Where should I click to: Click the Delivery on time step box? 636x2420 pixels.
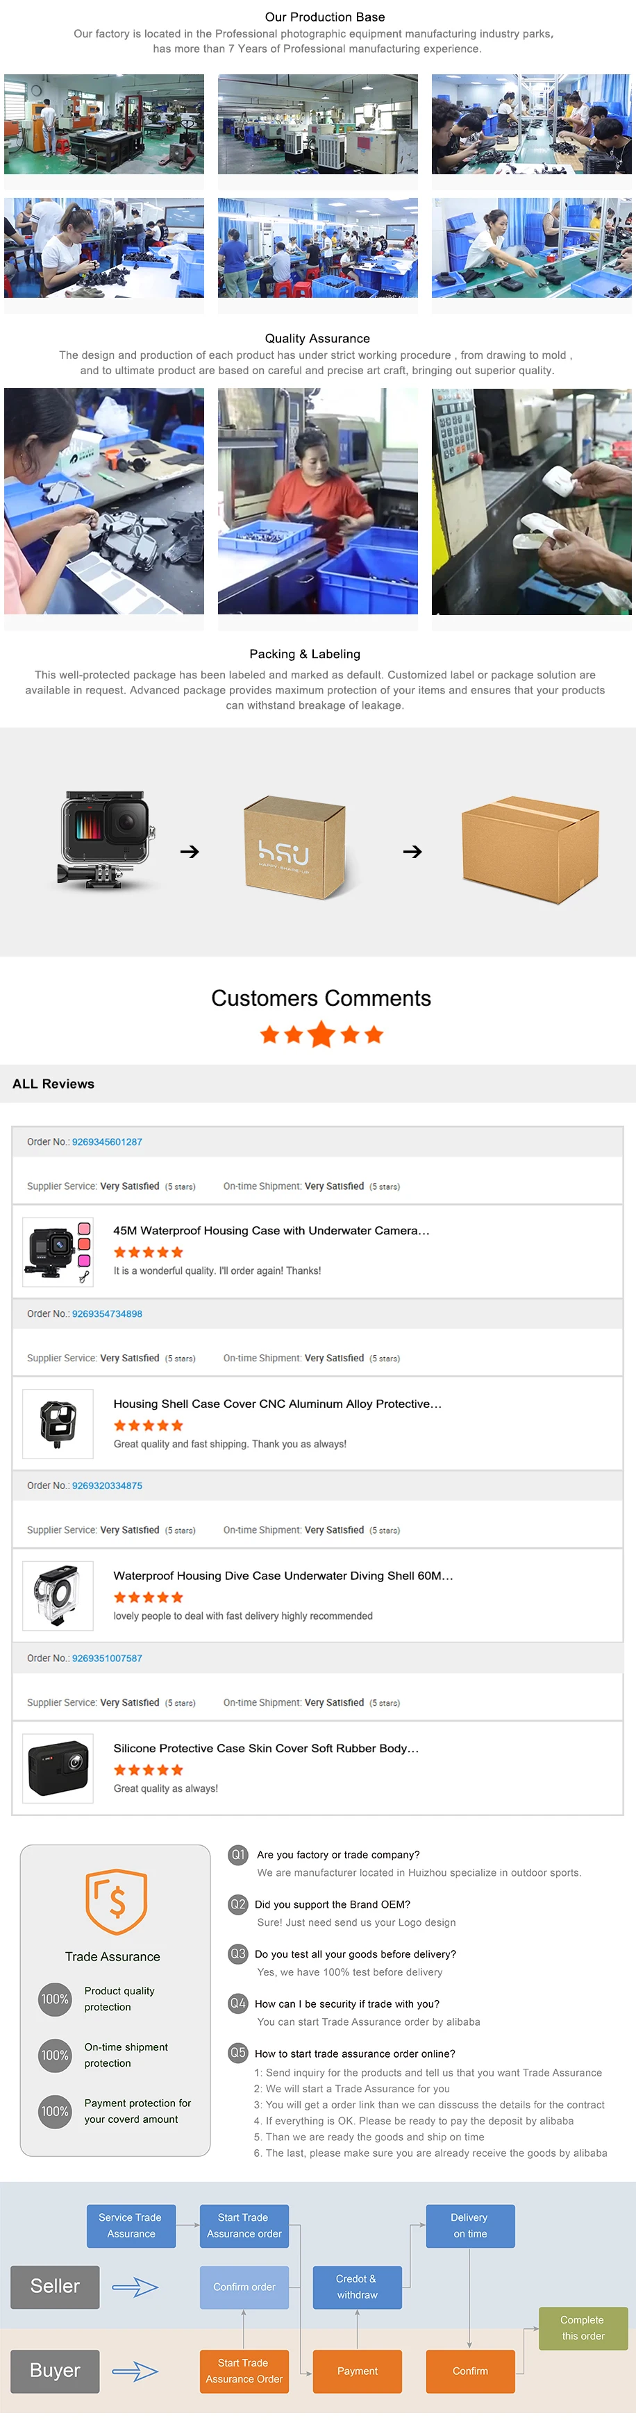tap(470, 2226)
